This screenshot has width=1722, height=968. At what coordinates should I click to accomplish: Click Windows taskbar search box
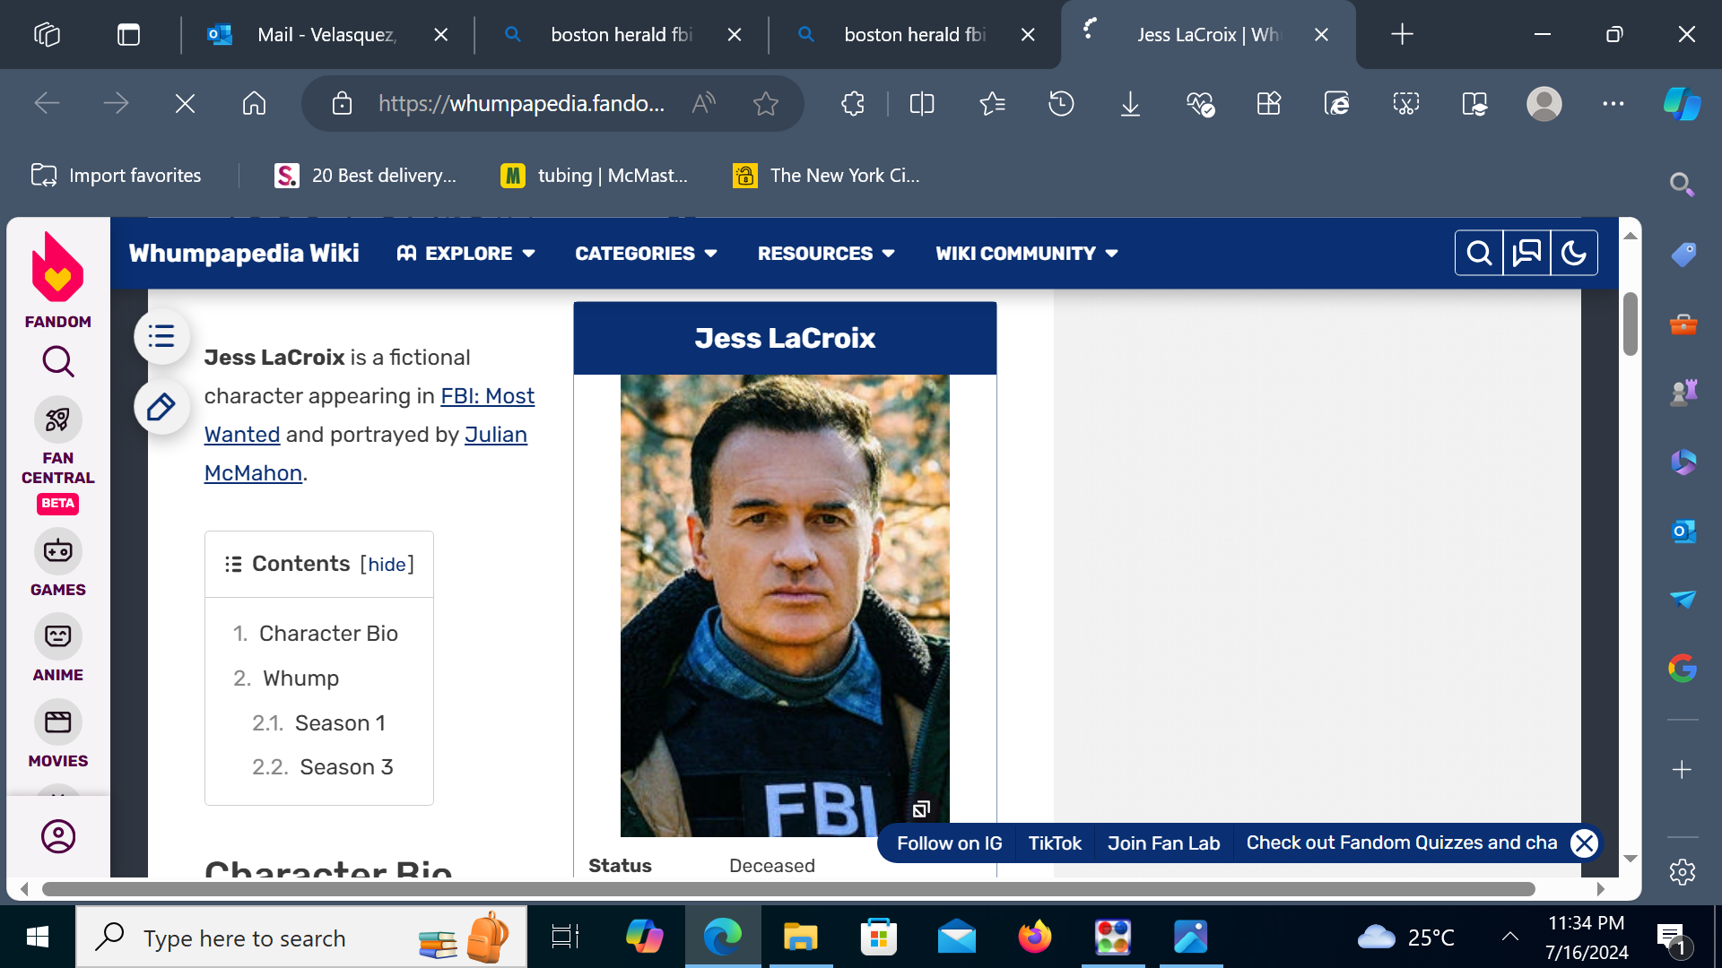[301, 938]
